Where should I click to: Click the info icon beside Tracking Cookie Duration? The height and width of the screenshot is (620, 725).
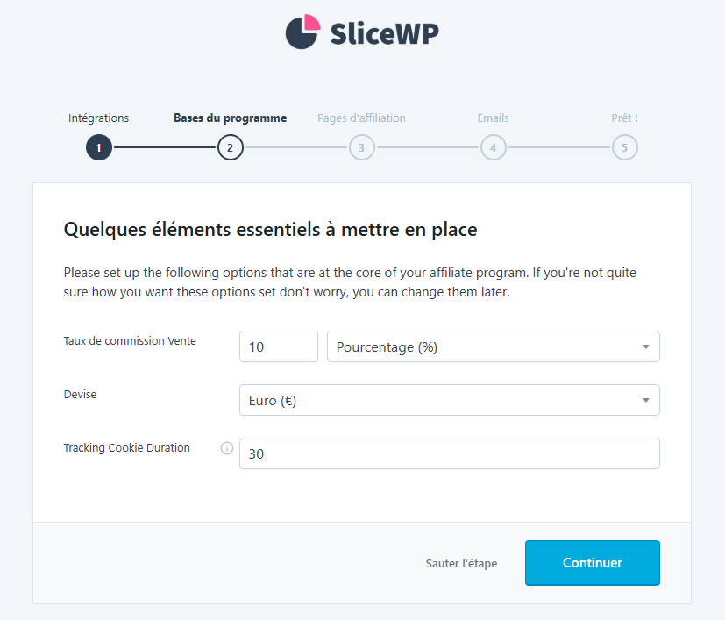[226, 448]
